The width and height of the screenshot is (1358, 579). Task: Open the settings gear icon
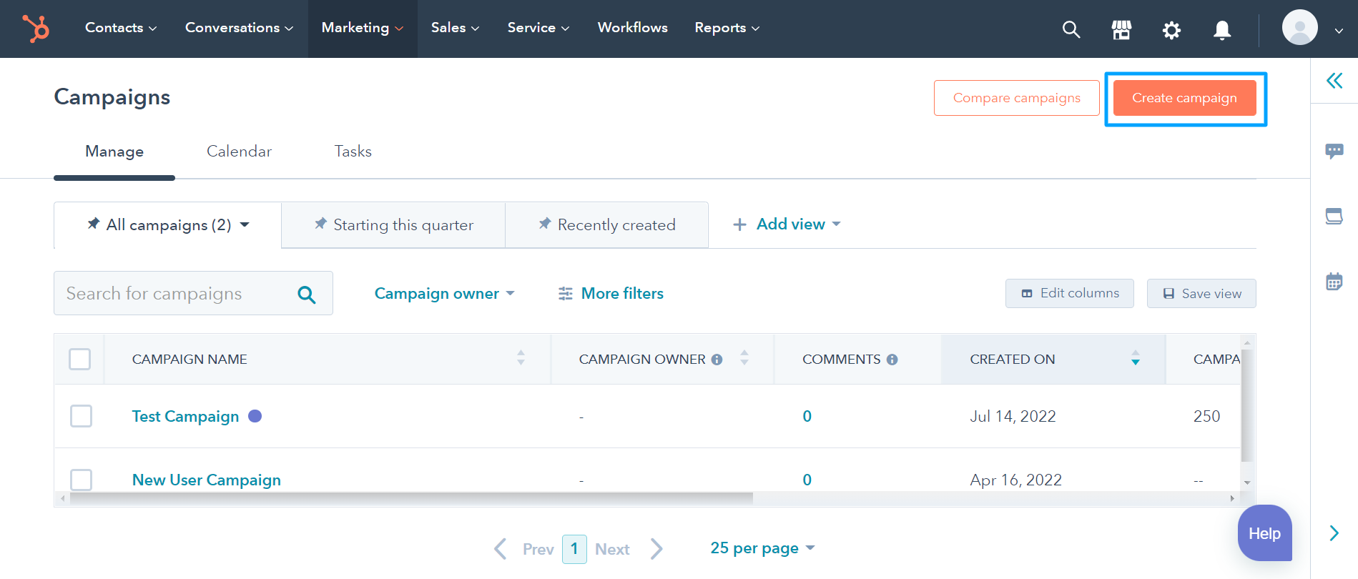click(x=1171, y=30)
